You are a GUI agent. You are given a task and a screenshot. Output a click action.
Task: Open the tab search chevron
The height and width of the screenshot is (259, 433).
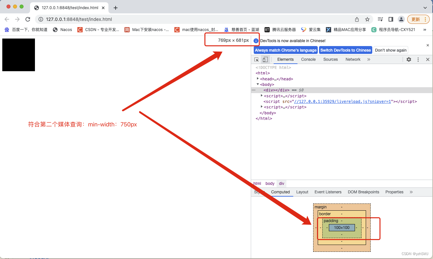pyautogui.click(x=425, y=8)
